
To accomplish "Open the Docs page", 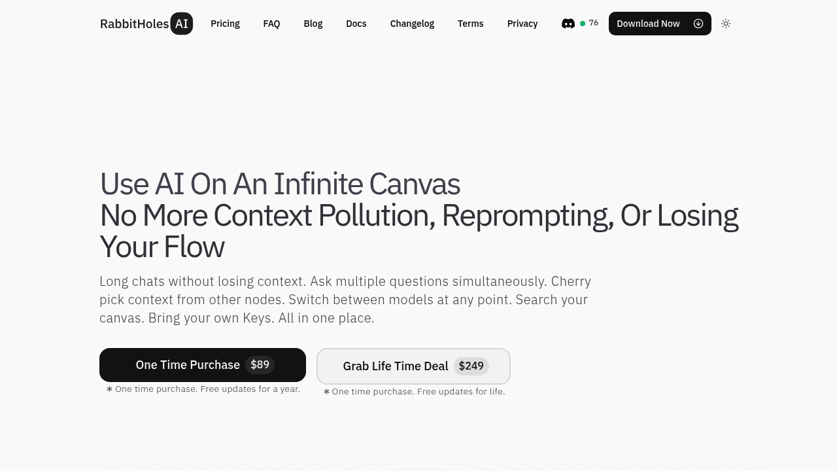I will 356,24.
